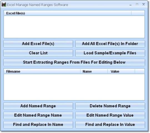Image resolution: width=150 pixels, height=133 pixels.
Task: Sort by the Filename column header
Action: (42, 72)
